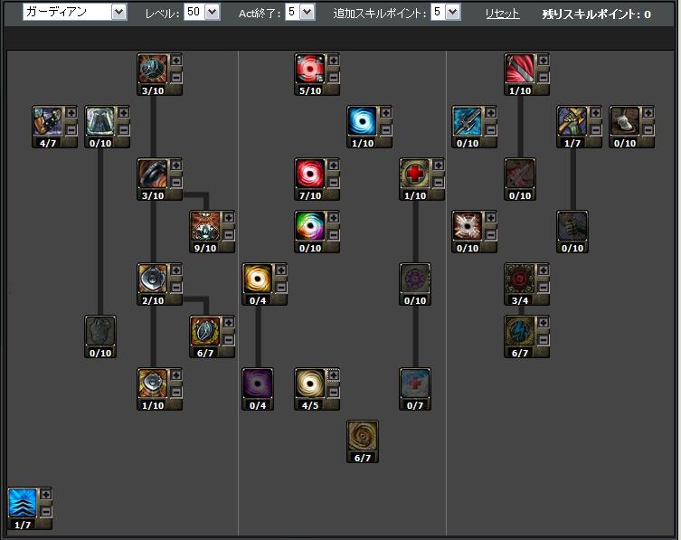Remove a point from the 5/10 red aura skill
This screenshot has height=540, width=681.
tap(333, 78)
